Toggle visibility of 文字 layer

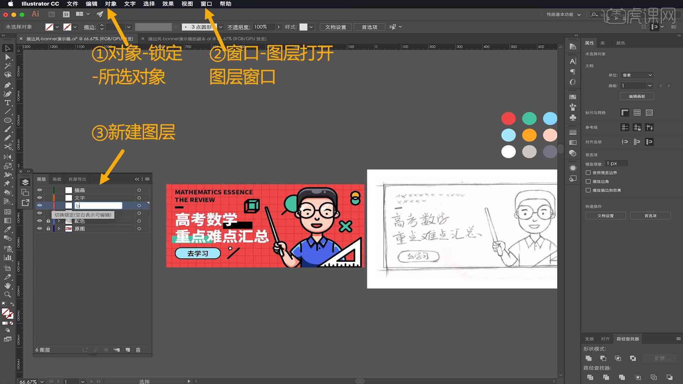click(40, 197)
